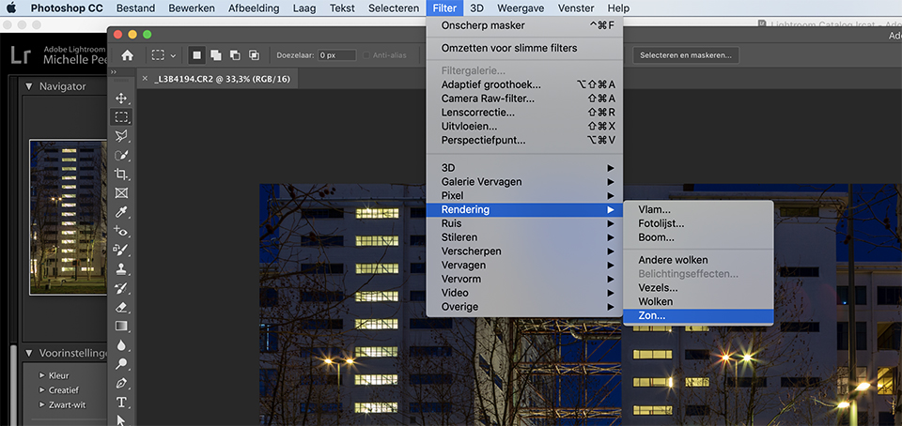The image size is (902, 426).
Task: Open the Vervagen filter submenu
Action: [x=524, y=266]
